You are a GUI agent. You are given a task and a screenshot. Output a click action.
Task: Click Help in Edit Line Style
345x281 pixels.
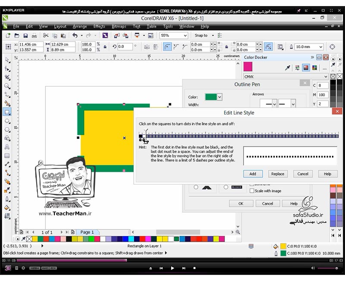tap(328, 174)
